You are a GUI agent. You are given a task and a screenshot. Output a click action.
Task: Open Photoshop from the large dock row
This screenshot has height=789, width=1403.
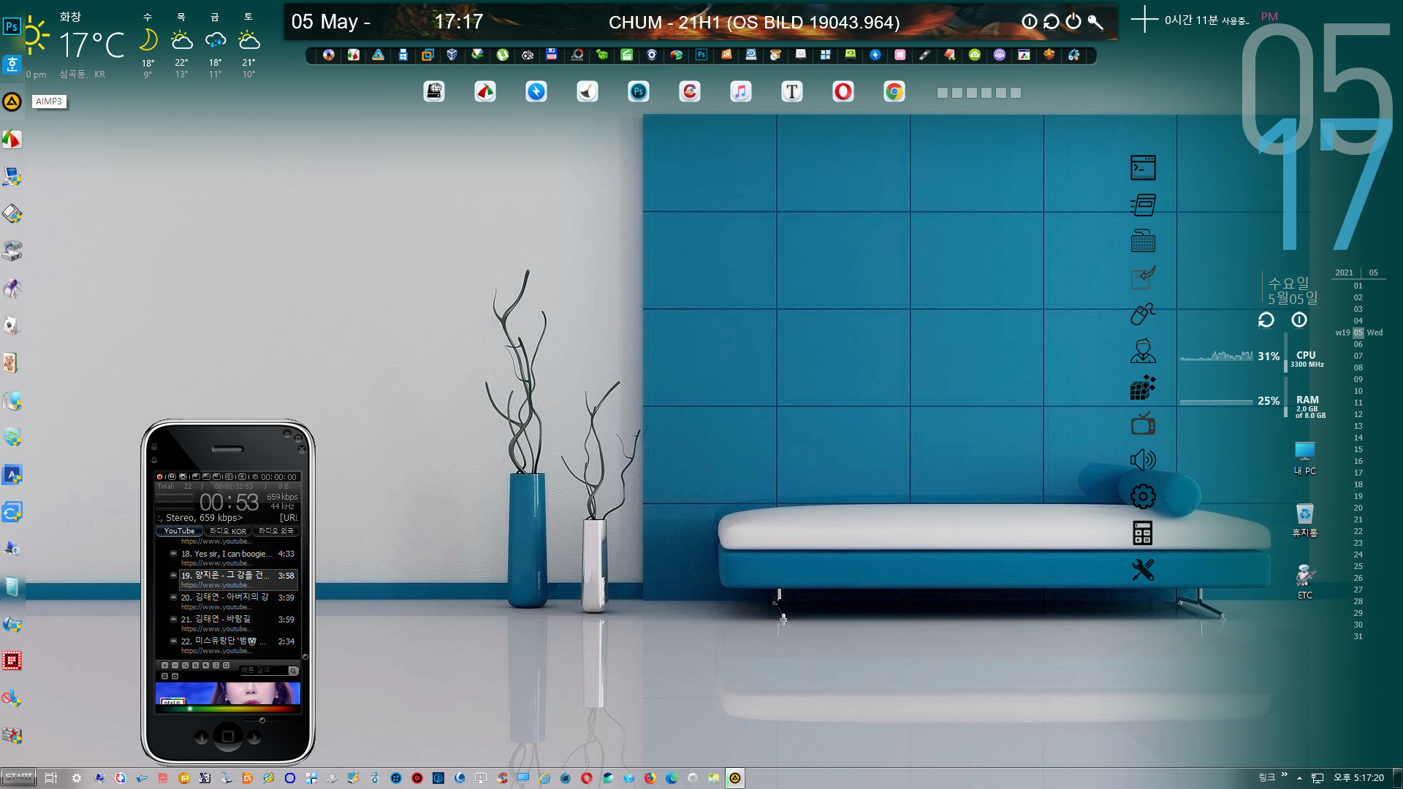pyautogui.click(x=639, y=91)
